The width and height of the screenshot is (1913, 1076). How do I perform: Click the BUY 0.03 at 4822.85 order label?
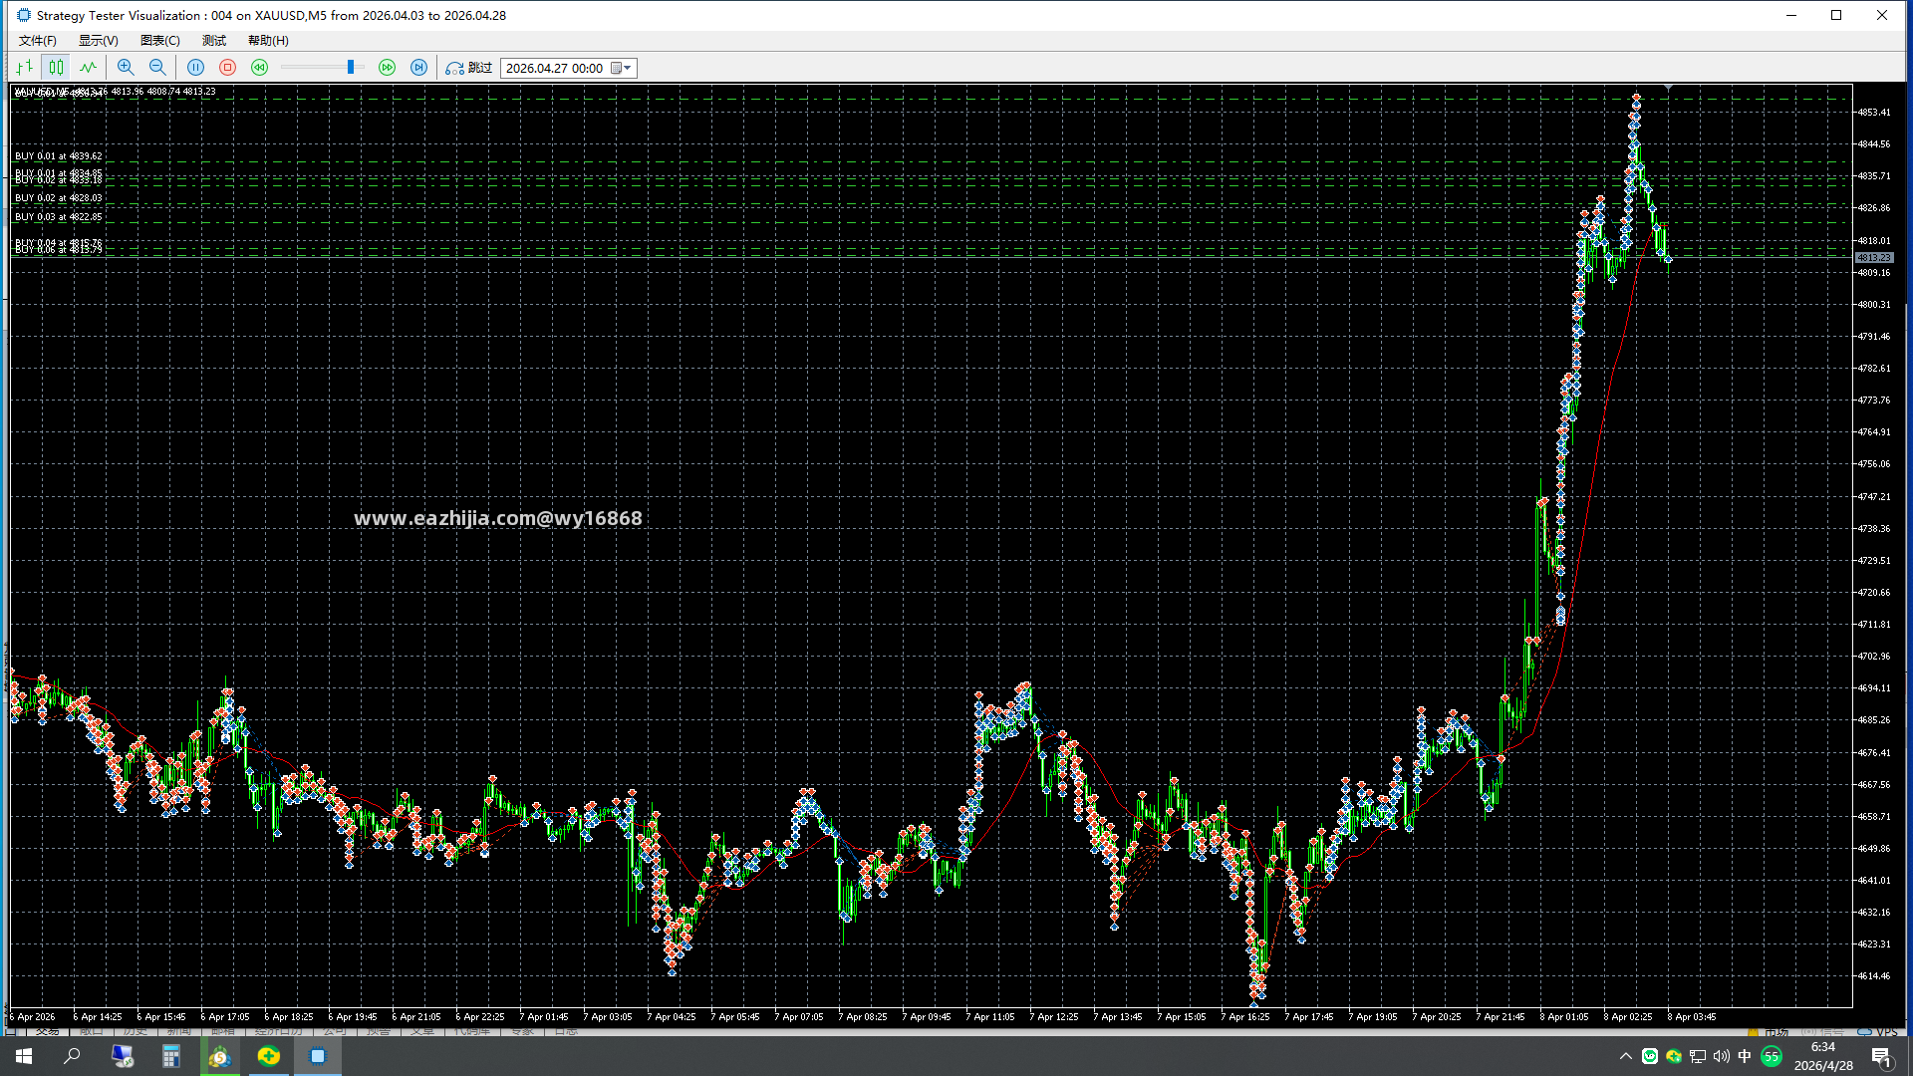(x=58, y=217)
